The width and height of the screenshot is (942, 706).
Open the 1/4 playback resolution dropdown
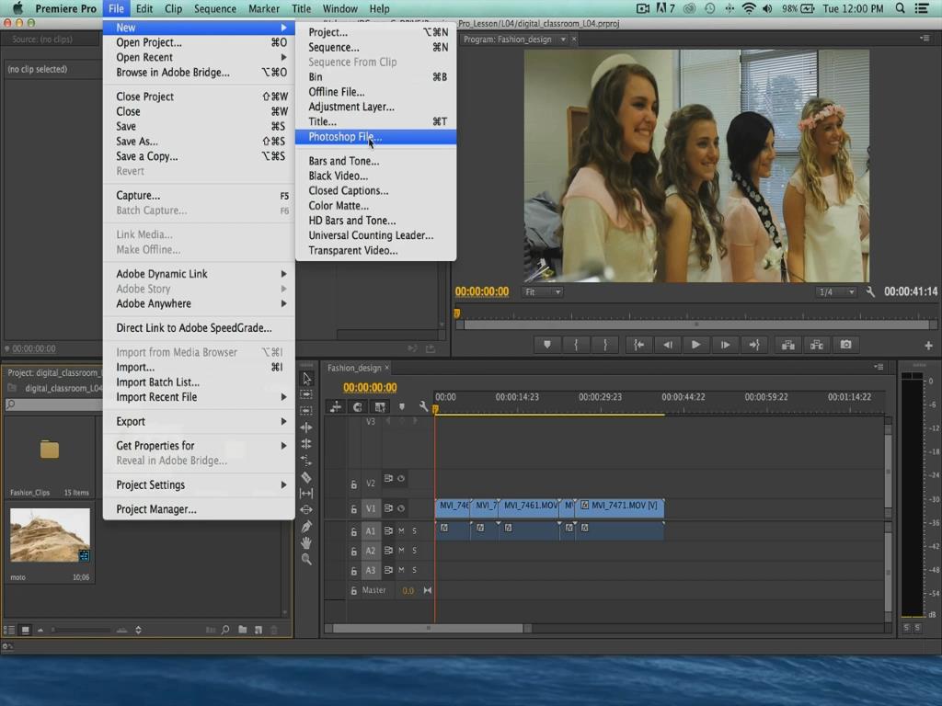[x=835, y=292]
